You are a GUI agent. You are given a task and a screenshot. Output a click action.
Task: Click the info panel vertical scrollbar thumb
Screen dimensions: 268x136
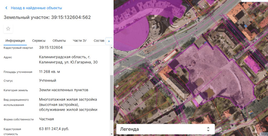coord(112,98)
